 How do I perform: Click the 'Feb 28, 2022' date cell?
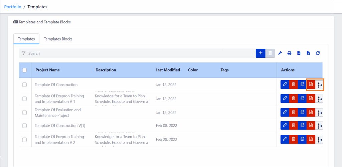click(x=166, y=140)
